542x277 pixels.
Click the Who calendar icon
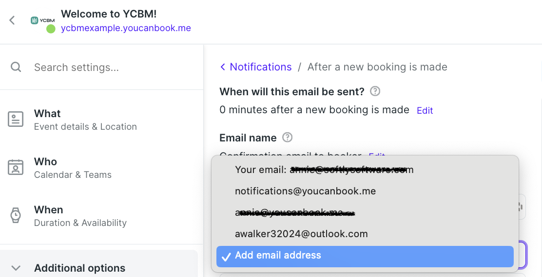click(16, 168)
